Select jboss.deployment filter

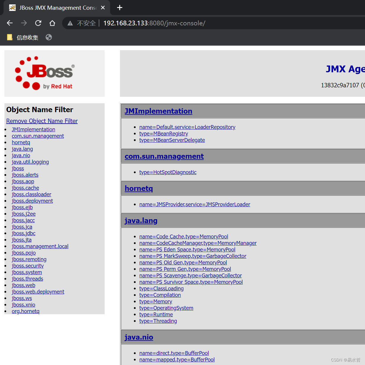[33, 201]
